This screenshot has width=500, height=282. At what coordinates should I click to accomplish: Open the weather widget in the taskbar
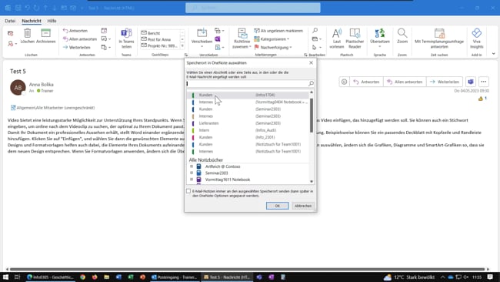[x=409, y=277]
